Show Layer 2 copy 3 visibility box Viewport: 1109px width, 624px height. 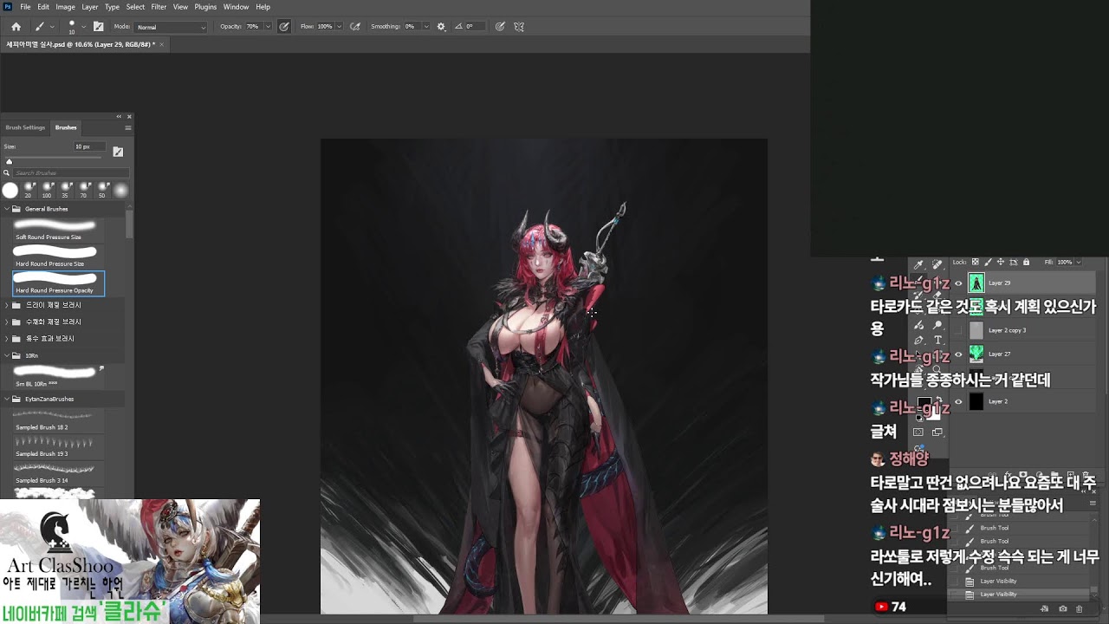pos(958,330)
